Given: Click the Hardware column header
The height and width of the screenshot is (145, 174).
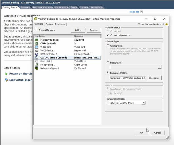Looking at the screenshot, I should pos(53,36).
